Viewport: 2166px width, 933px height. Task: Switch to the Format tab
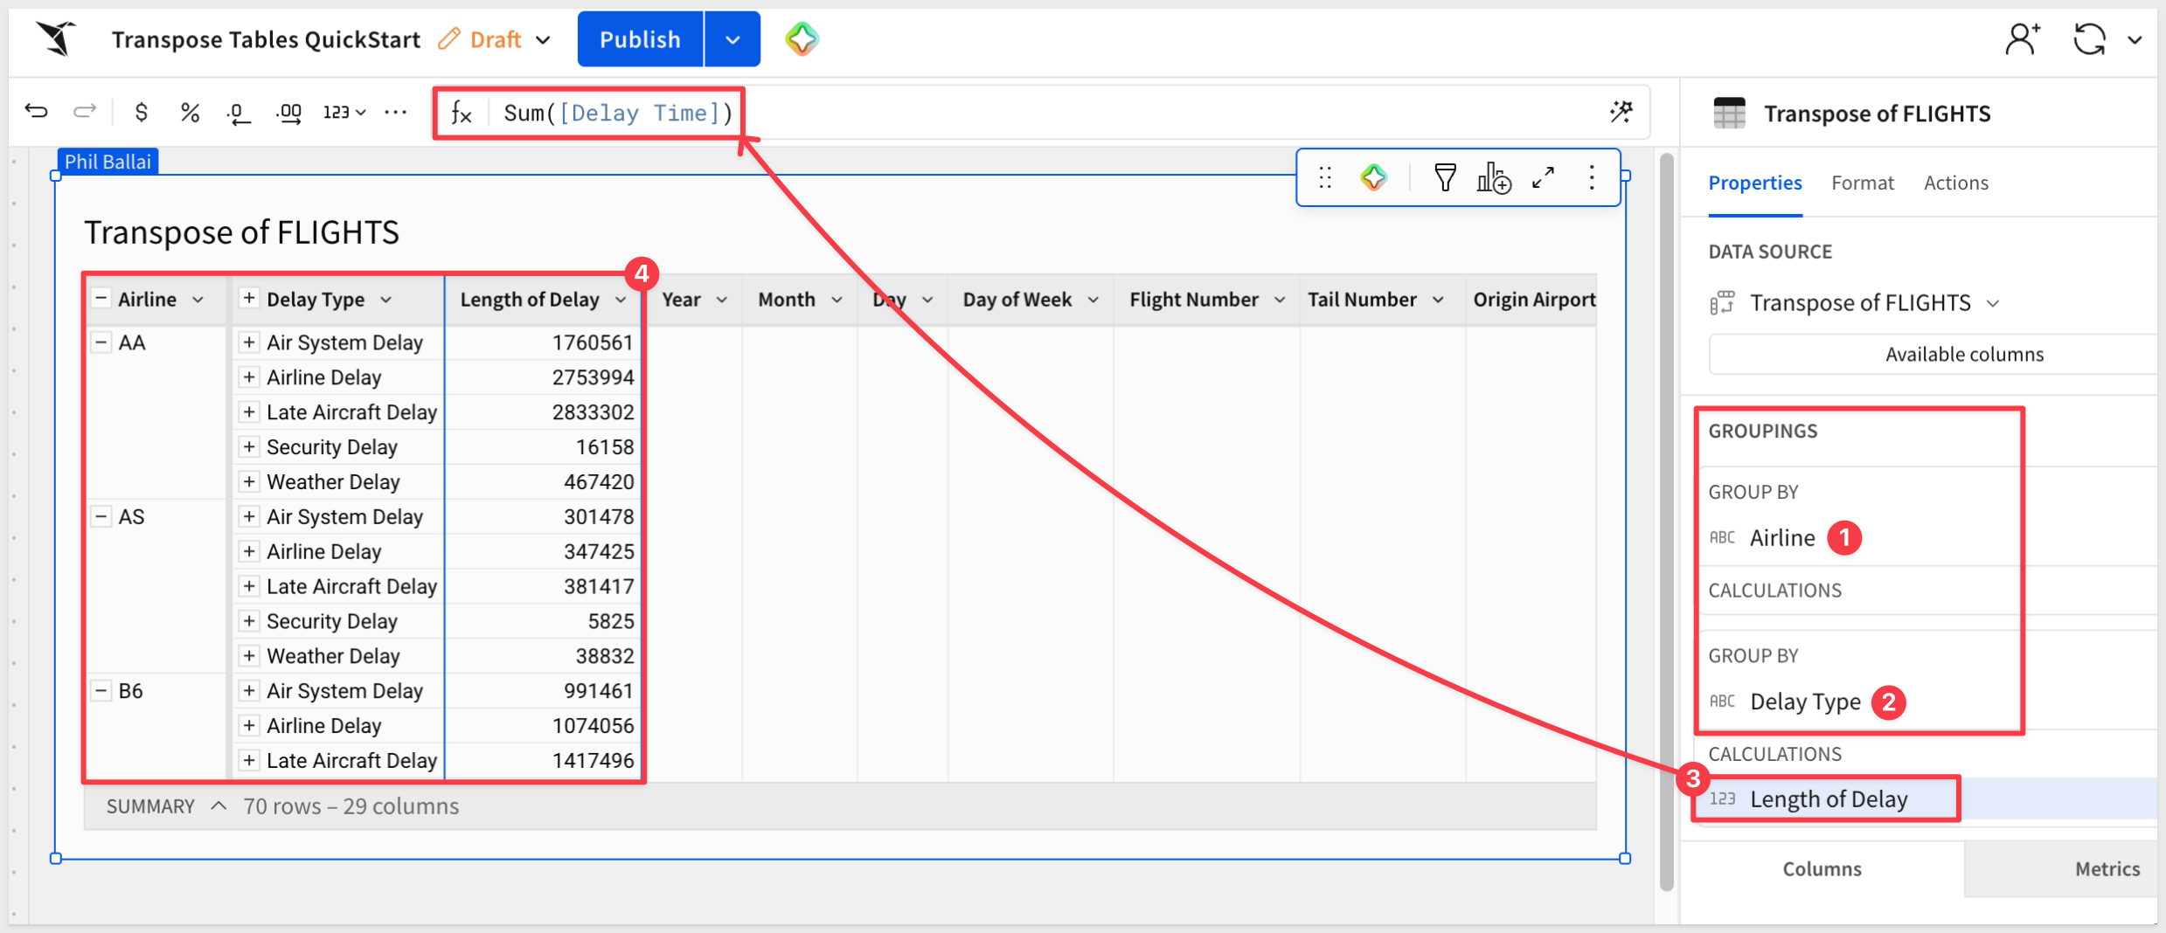[x=1862, y=183]
